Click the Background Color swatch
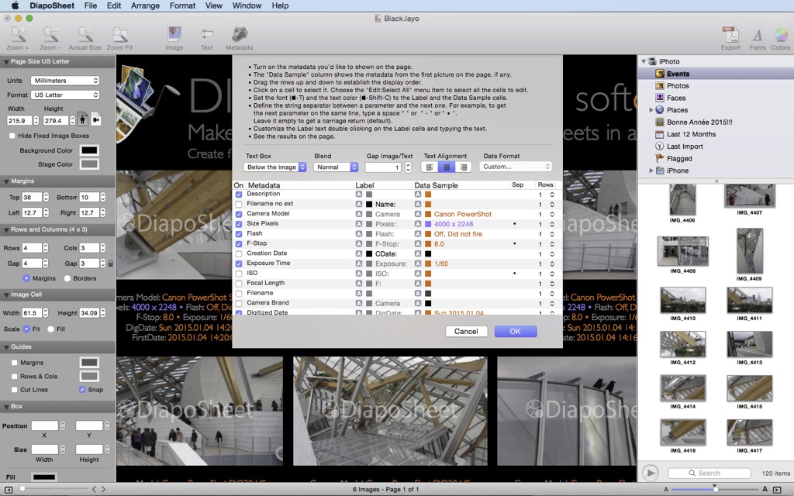The width and height of the screenshot is (794, 496). 90,150
